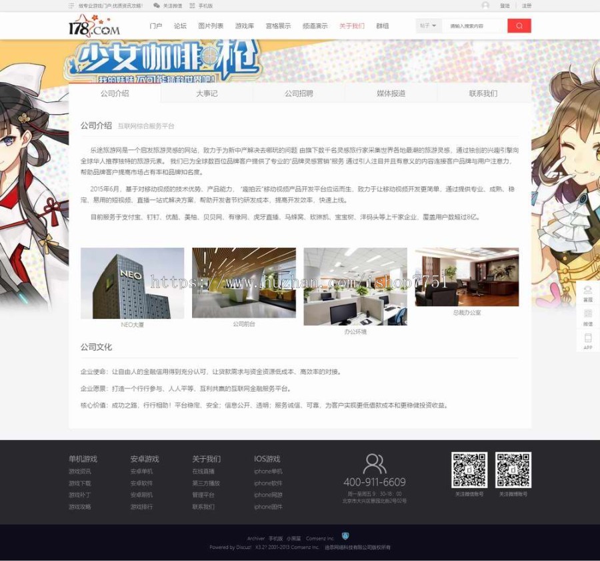Open the 安卓刷机 footer link
Screen dimensions: 600x561
[141, 495]
